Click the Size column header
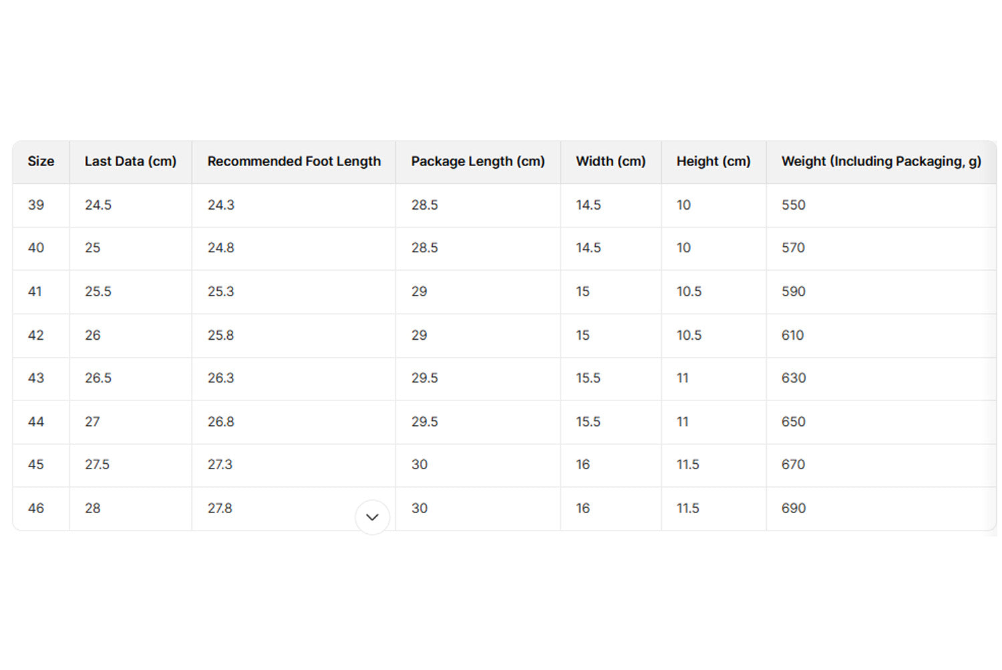The width and height of the screenshot is (1002, 670). [x=41, y=161]
